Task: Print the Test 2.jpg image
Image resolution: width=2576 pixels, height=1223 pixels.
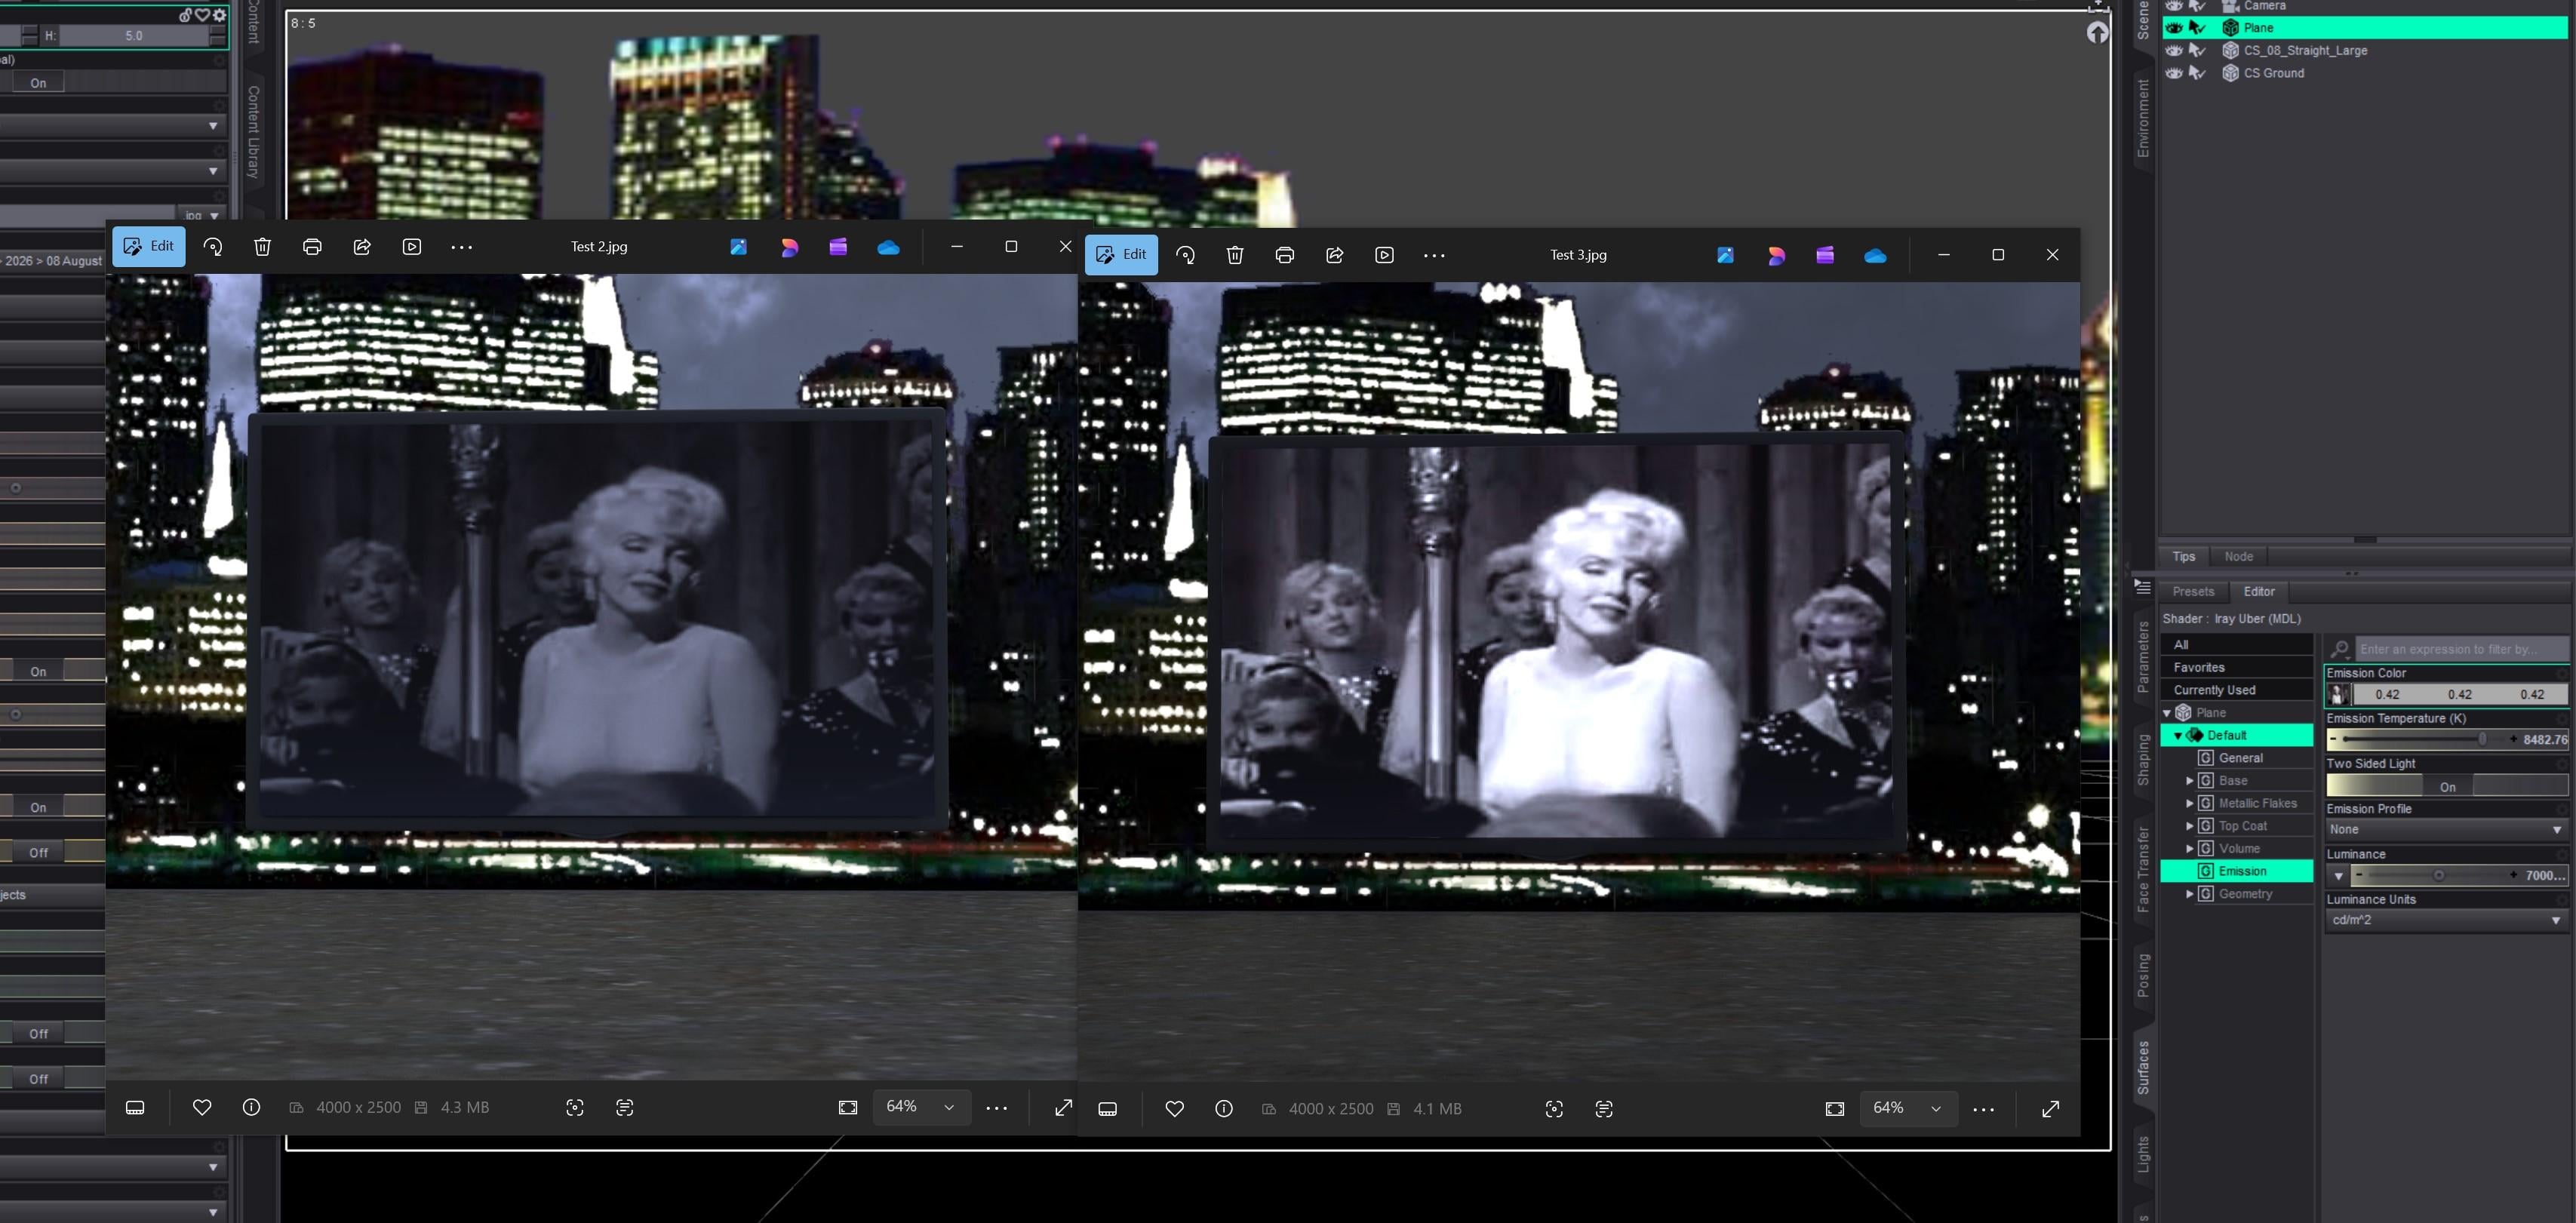Action: [312, 247]
